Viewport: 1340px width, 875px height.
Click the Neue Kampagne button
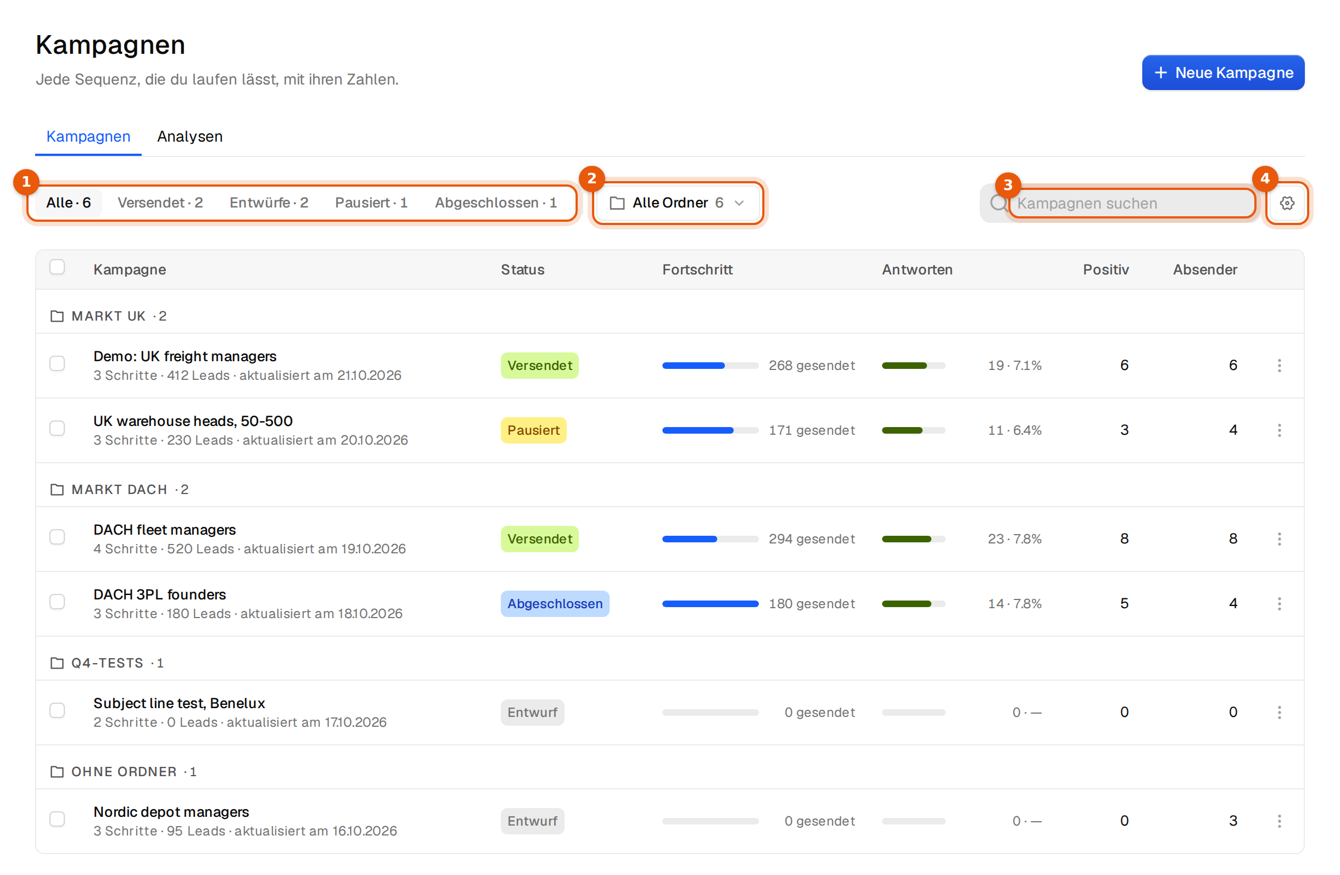click(1223, 72)
